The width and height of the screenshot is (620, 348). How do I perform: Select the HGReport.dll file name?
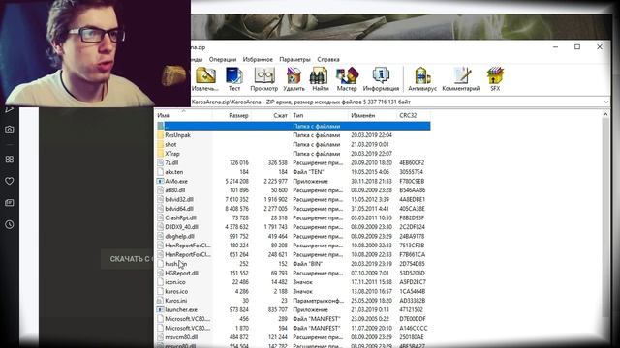181,273
